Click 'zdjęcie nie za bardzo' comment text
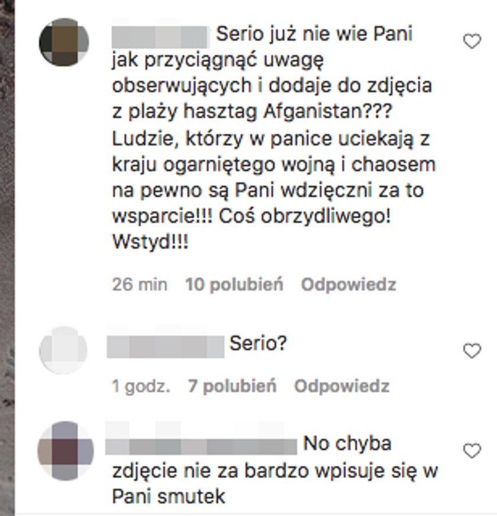The height and width of the screenshot is (516, 497). [x=211, y=471]
